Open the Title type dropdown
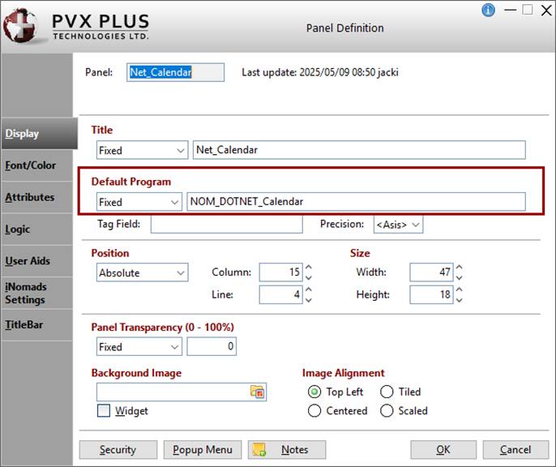Viewport: 556px width, 467px height. pos(141,150)
